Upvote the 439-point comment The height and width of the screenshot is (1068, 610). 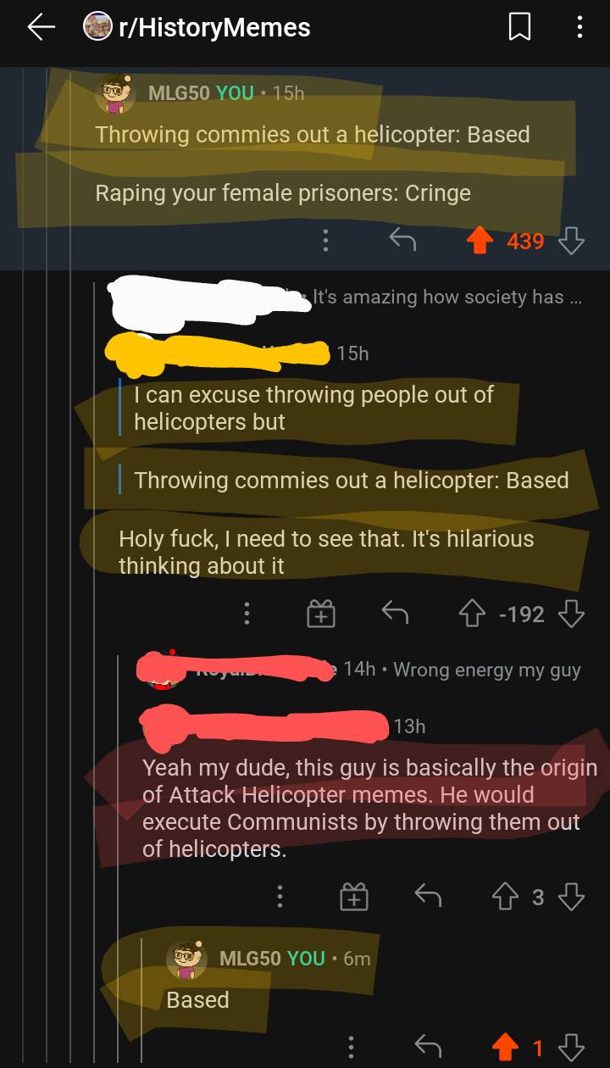[480, 242]
